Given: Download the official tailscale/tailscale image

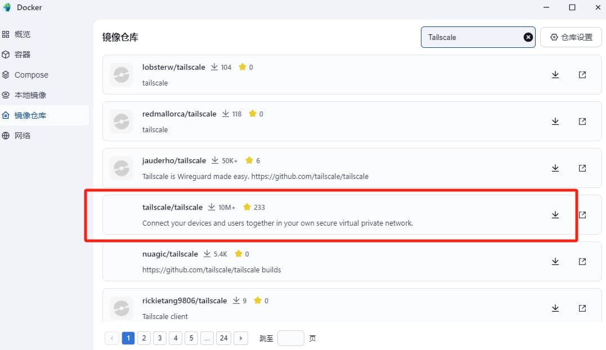Looking at the screenshot, I should pyautogui.click(x=555, y=215).
